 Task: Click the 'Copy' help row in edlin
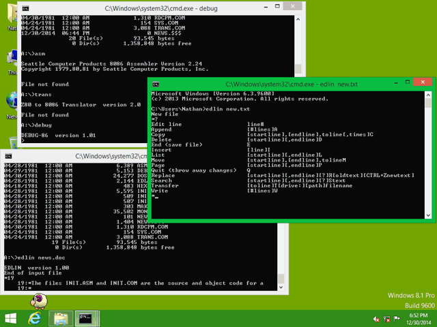pos(262,135)
